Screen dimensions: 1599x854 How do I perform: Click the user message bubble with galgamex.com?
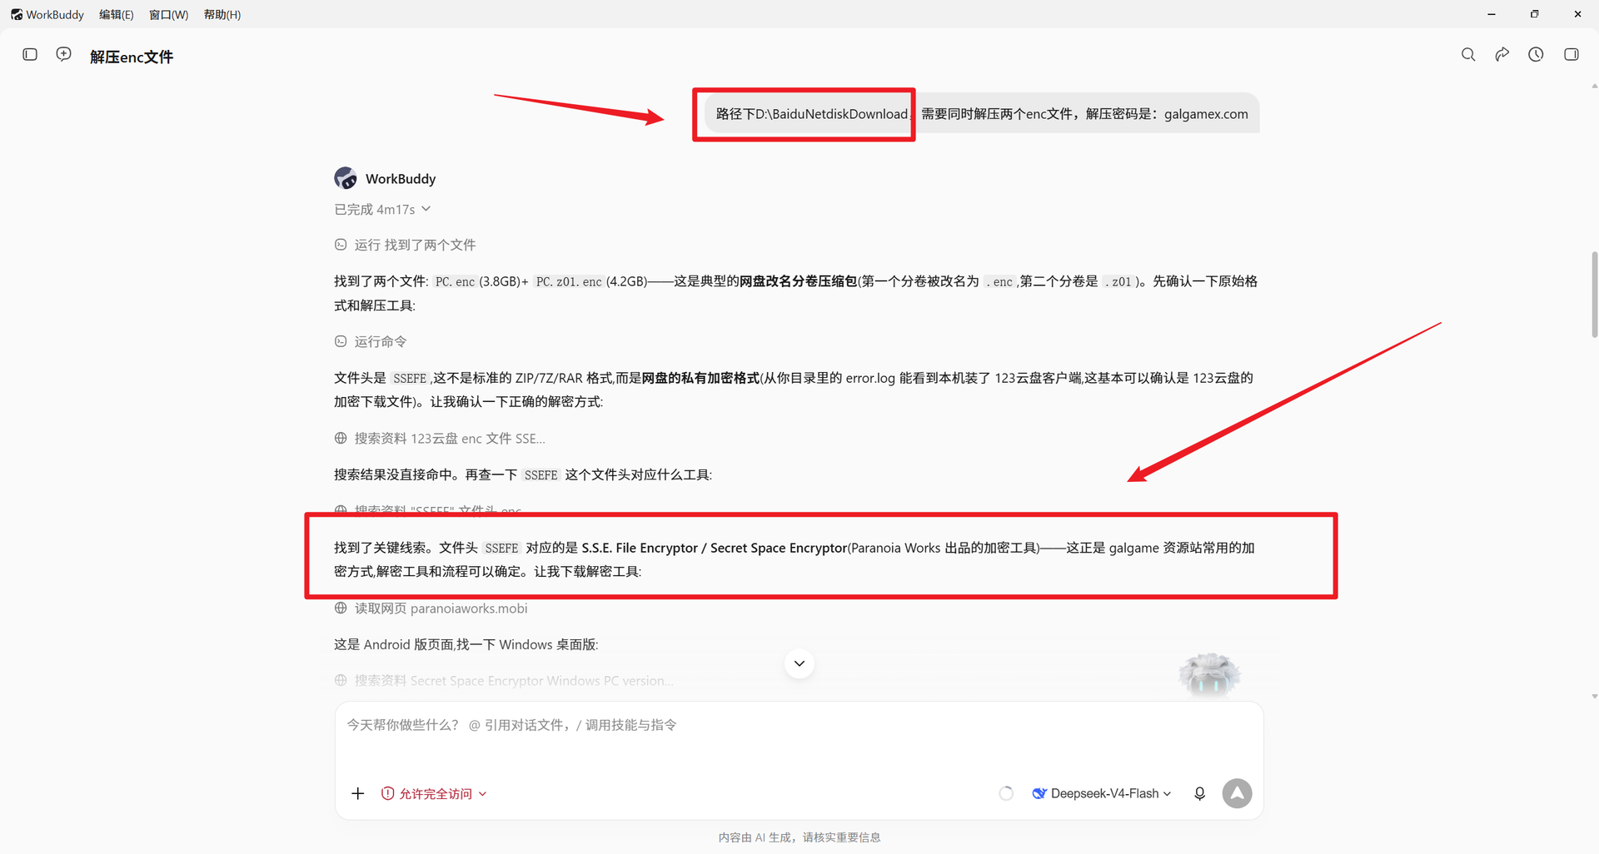[982, 113]
